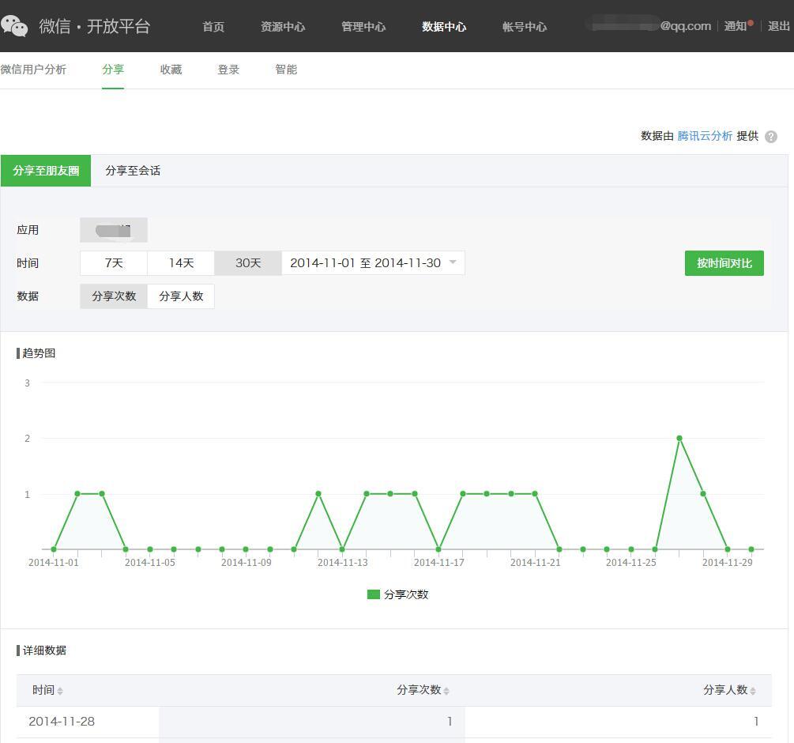The width and height of the screenshot is (794, 743).
Task: Open the 数据中心 menu
Action: click(444, 26)
